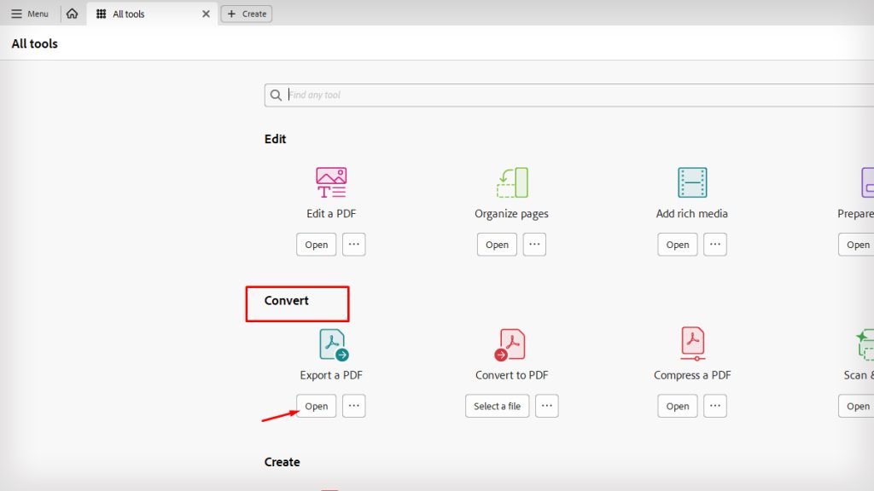Open more options for Edit a PDF
This screenshot has width=874, height=491.
[x=353, y=245]
